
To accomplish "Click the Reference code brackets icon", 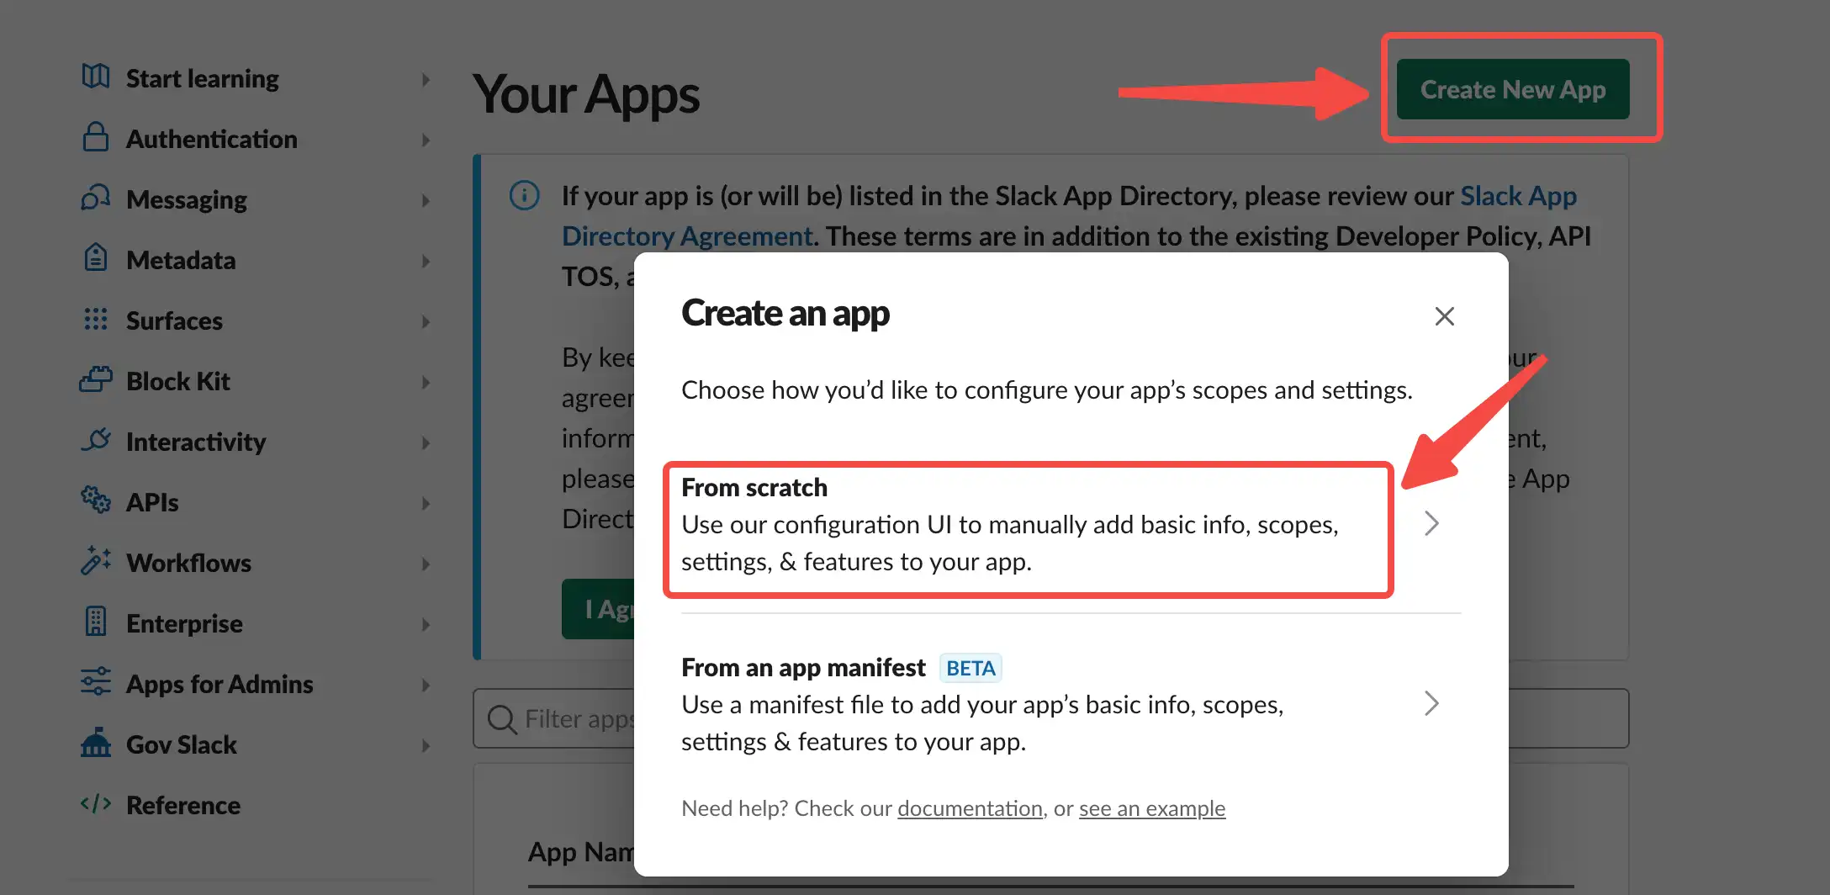I will point(96,803).
